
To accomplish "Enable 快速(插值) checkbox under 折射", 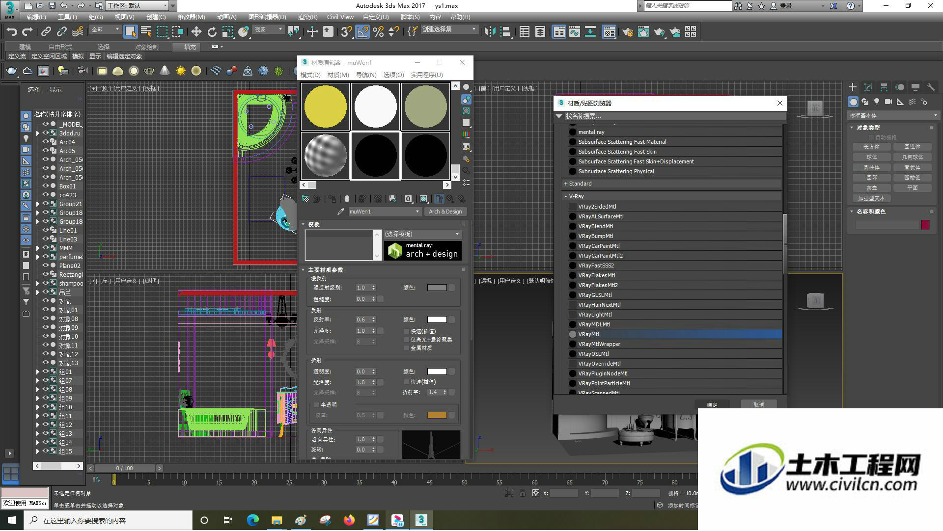I will [x=407, y=382].
